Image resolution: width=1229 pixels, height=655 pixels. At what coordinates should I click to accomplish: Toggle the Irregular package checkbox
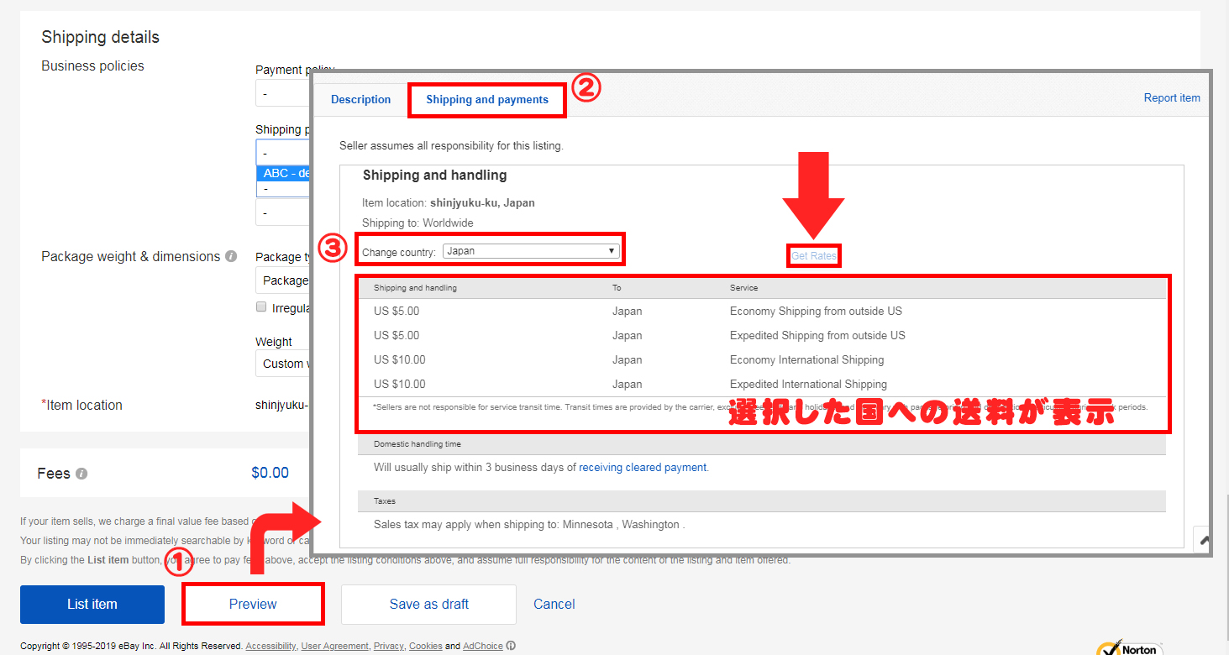(x=261, y=307)
